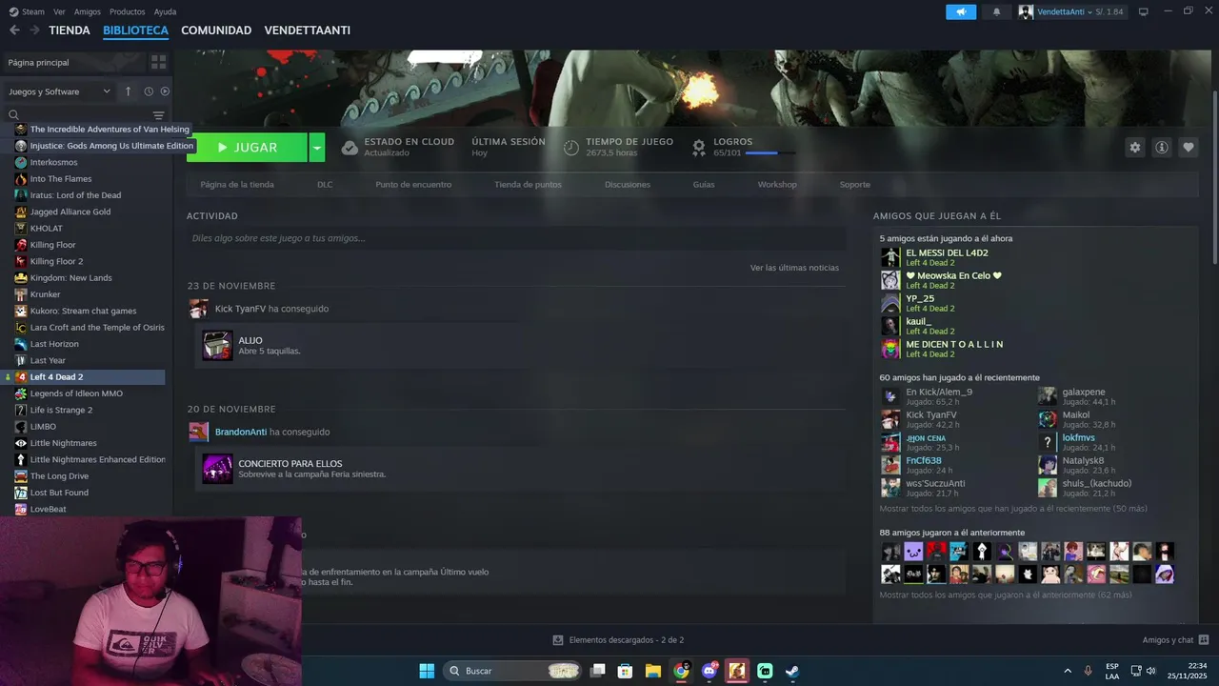Open dropdown arrow beside JUGAR button
This screenshot has height=686, width=1219.
tap(317, 148)
